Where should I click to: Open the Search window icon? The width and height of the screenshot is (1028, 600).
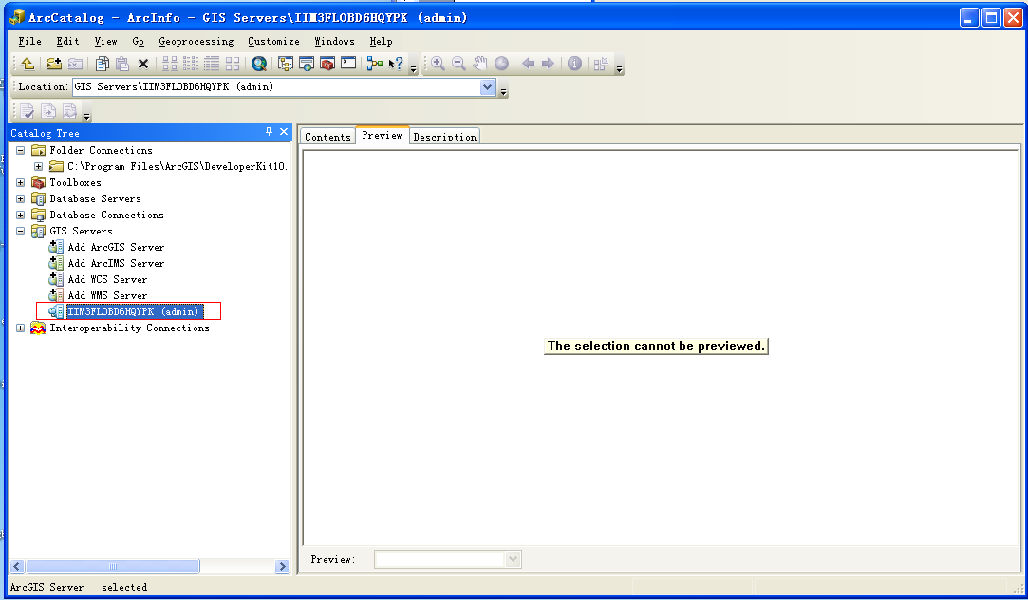tap(307, 64)
